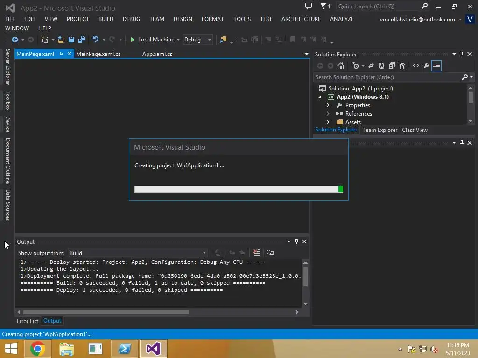Click the Save All toolbar icon

pyautogui.click(x=82, y=40)
